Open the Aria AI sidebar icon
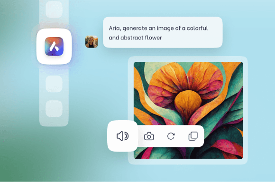The width and height of the screenshot is (275, 182). pyautogui.click(x=54, y=47)
